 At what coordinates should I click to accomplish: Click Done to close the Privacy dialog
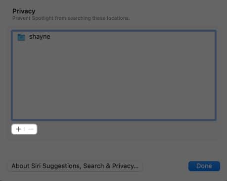(204, 166)
